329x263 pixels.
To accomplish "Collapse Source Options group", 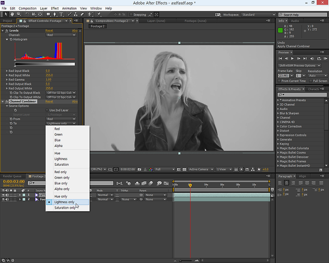I will [7, 106].
